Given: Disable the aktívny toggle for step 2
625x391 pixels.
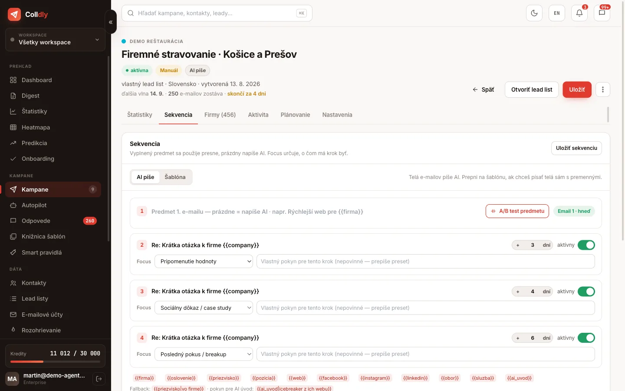Looking at the screenshot, I should coord(586,245).
